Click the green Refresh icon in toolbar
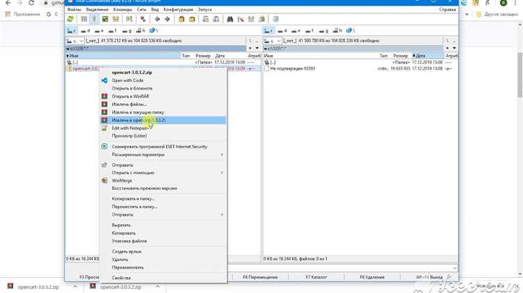This screenshot has width=523, height=293. 70,19
